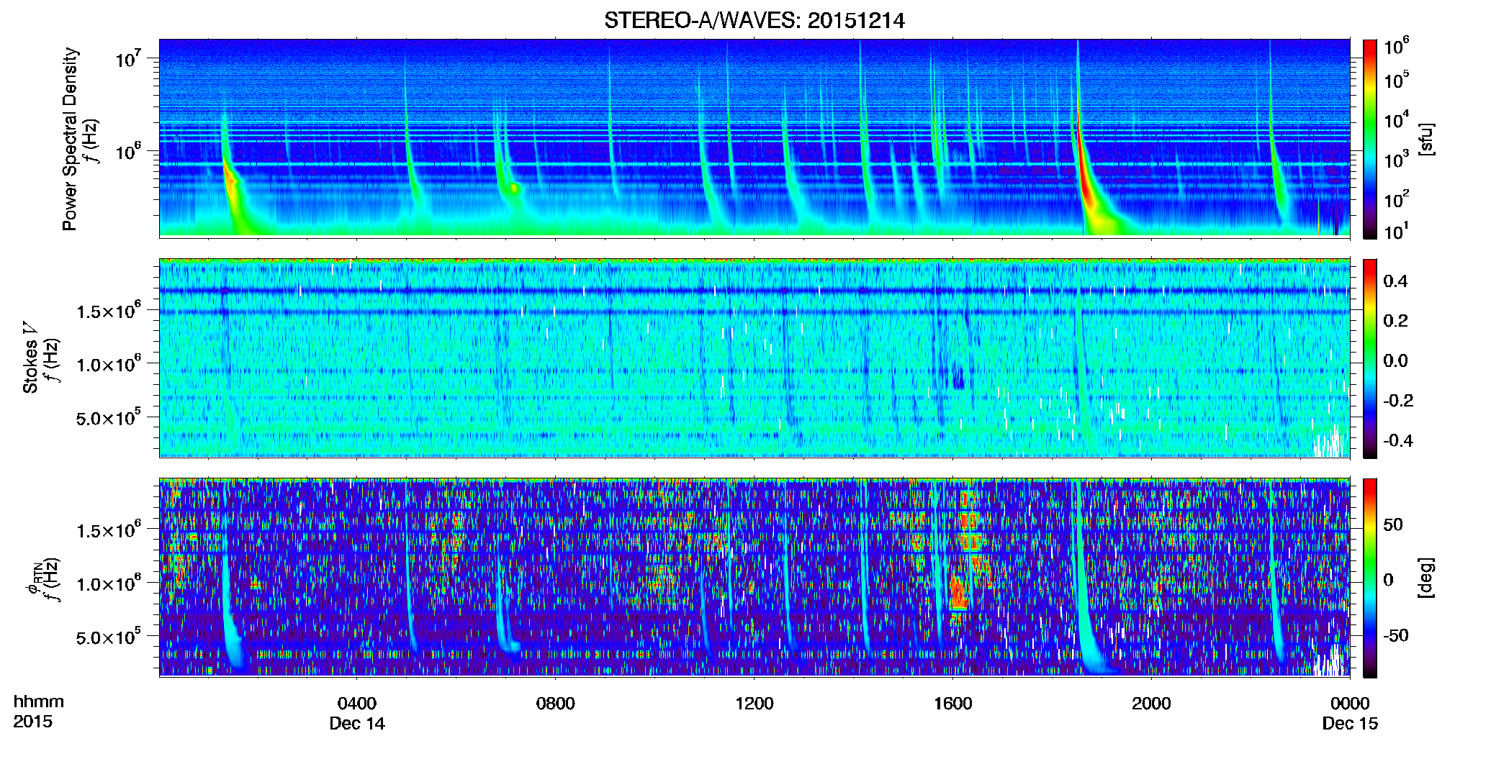
Task: Click the 50 label on degree colorbar
Action: point(1393,524)
